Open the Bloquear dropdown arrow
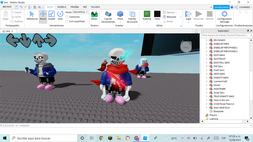Viewport: 253px width, 142px height. tap(180, 17)
